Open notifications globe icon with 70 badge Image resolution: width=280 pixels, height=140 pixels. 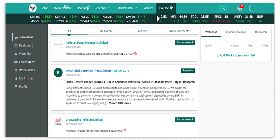(240, 8)
